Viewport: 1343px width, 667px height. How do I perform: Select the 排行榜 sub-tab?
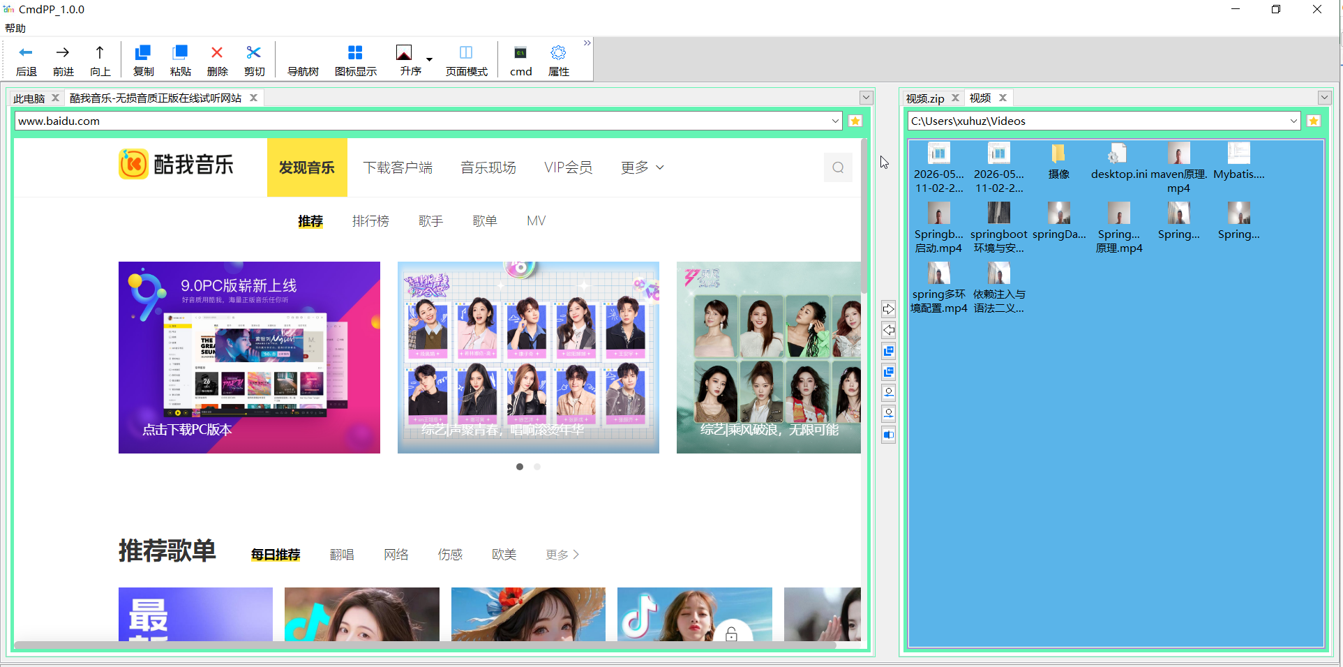point(370,221)
